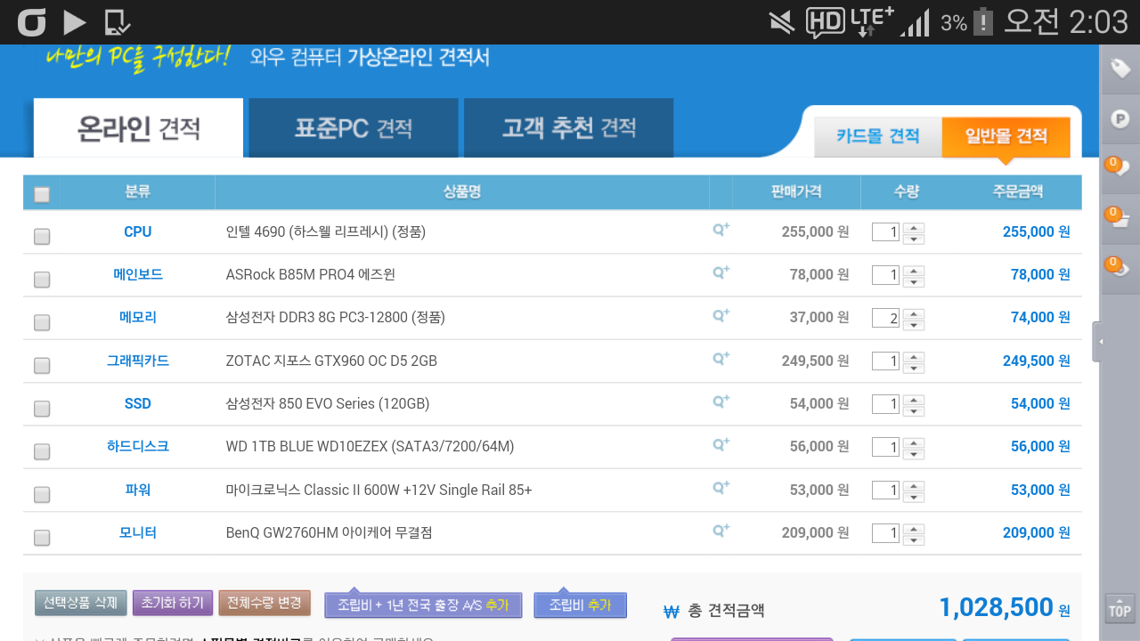Increase quantity for the CPU row
This screenshot has height=641, width=1140.
pyautogui.click(x=914, y=227)
